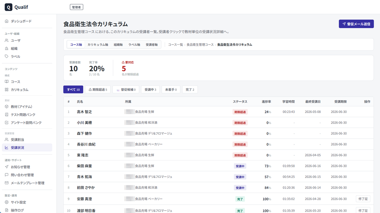The width and height of the screenshot is (380, 213).
Task: Click the コース book icon
Action: pos(7,82)
